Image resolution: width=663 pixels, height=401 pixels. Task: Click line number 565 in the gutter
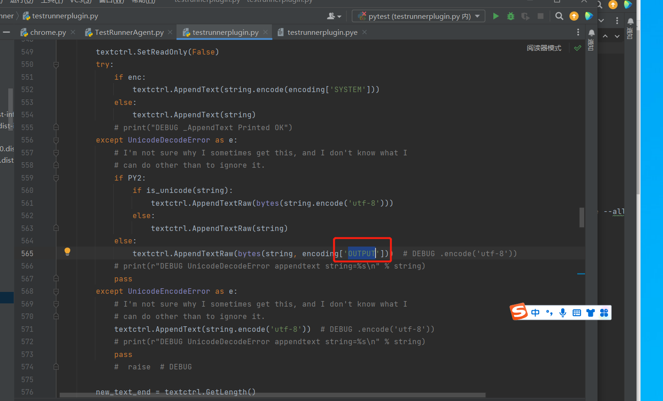pyautogui.click(x=27, y=253)
